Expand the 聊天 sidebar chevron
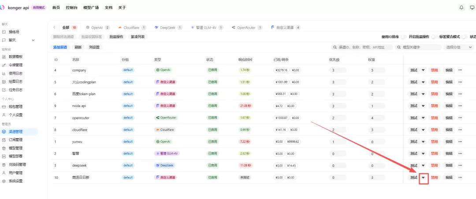The height and width of the screenshot is (199, 476). tap(33, 40)
